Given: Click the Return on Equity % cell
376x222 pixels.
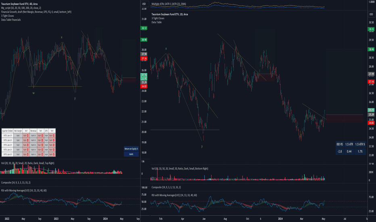Looking at the screenshot, I should coord(131,149).
